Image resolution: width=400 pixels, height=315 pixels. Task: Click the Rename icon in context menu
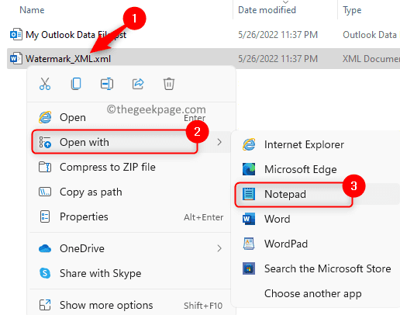click(107, 84)
